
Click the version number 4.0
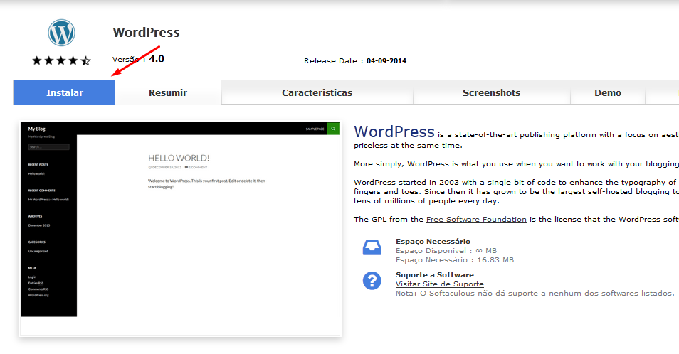157,59
